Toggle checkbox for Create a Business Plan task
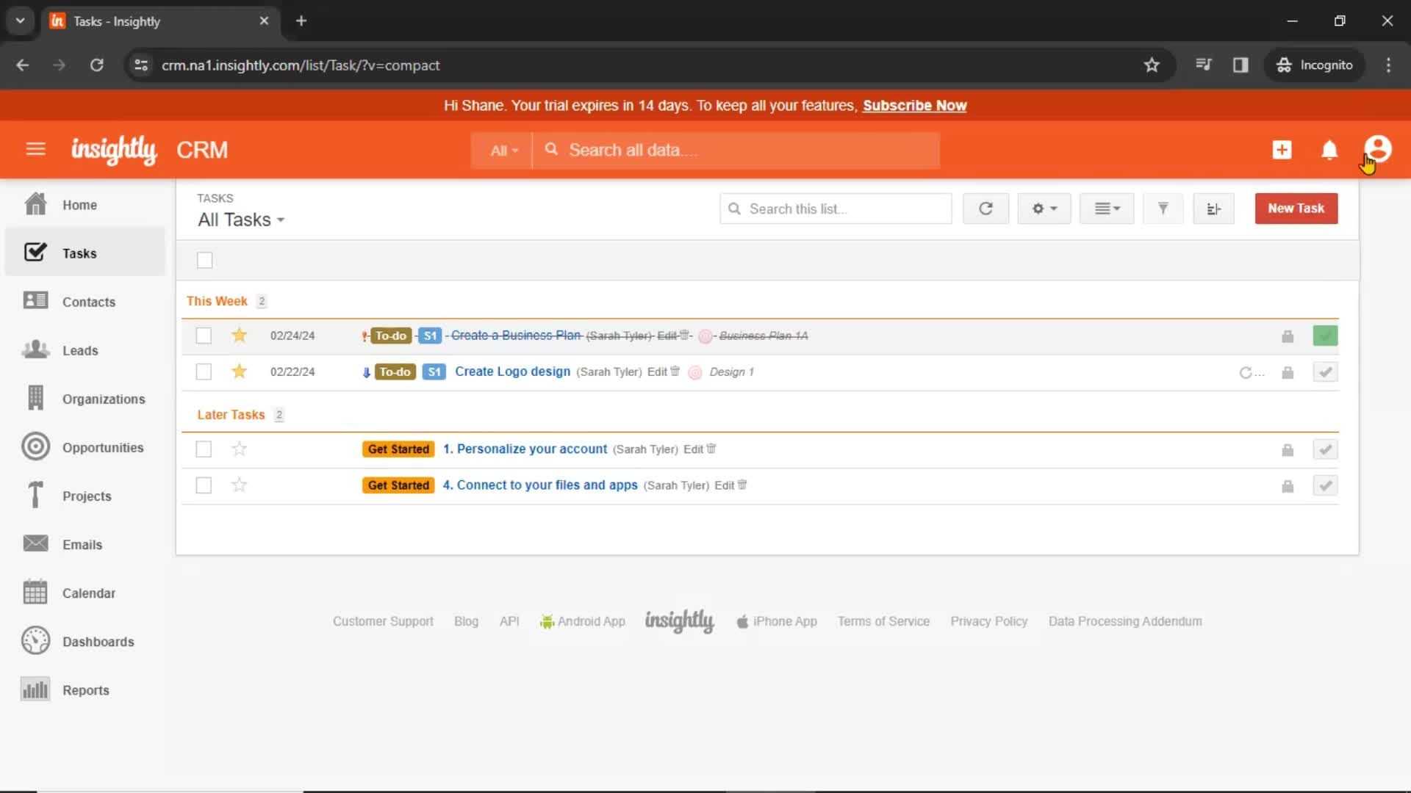1411x793 pixels. tap(204, 335)
